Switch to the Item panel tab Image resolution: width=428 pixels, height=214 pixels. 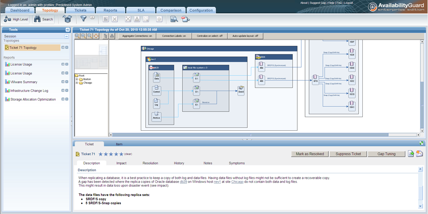(x=119, y=144)
